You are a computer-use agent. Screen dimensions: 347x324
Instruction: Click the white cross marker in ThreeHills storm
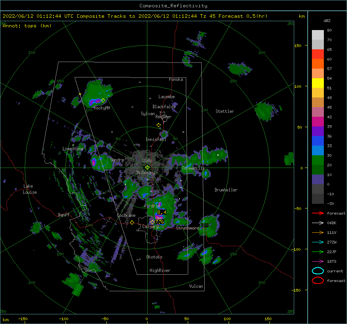click(218, 155)
